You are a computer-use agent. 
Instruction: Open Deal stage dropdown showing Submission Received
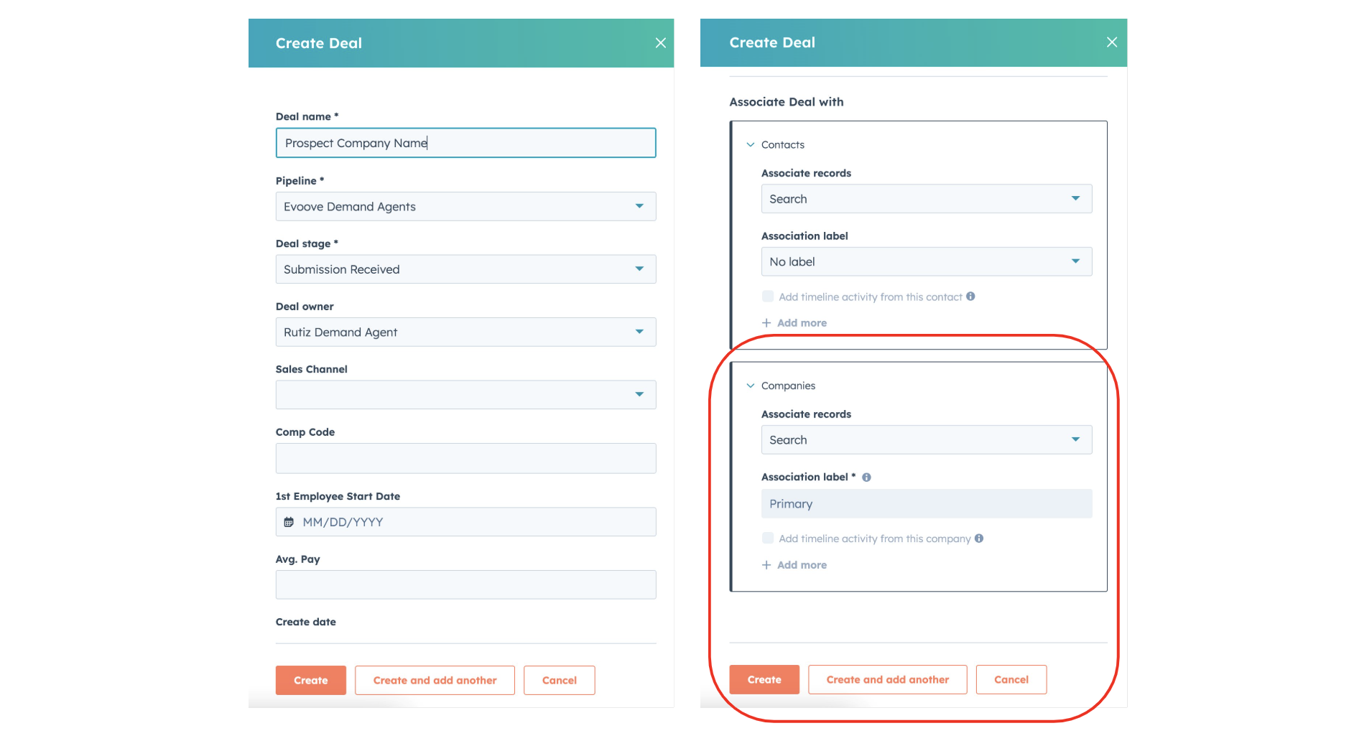[465, 269]
